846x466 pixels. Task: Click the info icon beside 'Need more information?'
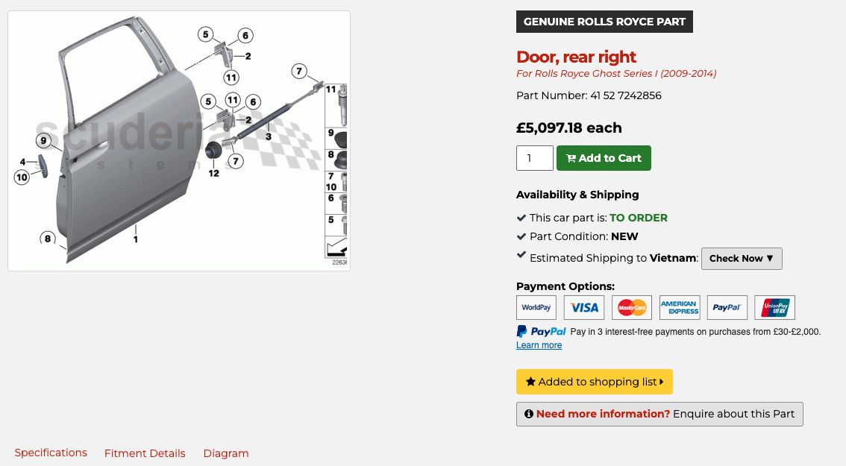click(x=528, y=414)
